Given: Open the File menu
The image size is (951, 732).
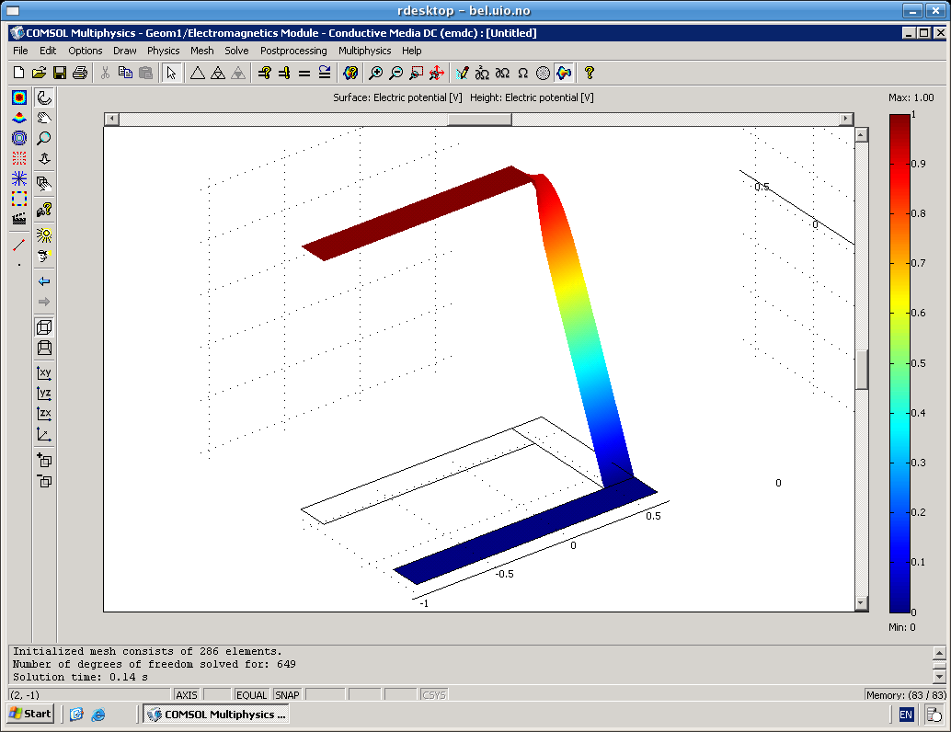Looking at the screenshot, I should point(20,51).
